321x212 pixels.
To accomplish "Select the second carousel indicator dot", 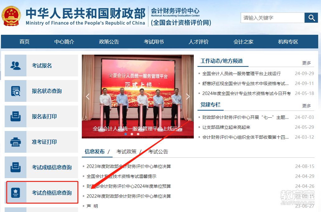I will coord(132,134).
